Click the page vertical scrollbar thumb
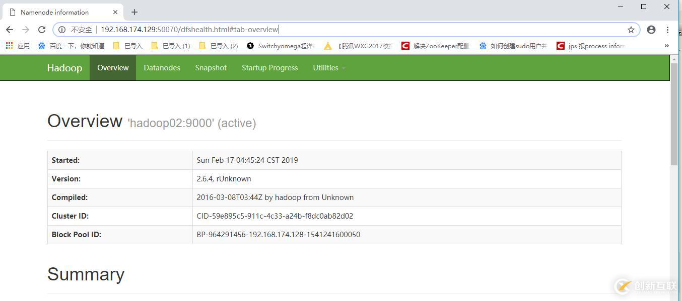The height and width of the screenshot is (301, 682). coord(674,114)
